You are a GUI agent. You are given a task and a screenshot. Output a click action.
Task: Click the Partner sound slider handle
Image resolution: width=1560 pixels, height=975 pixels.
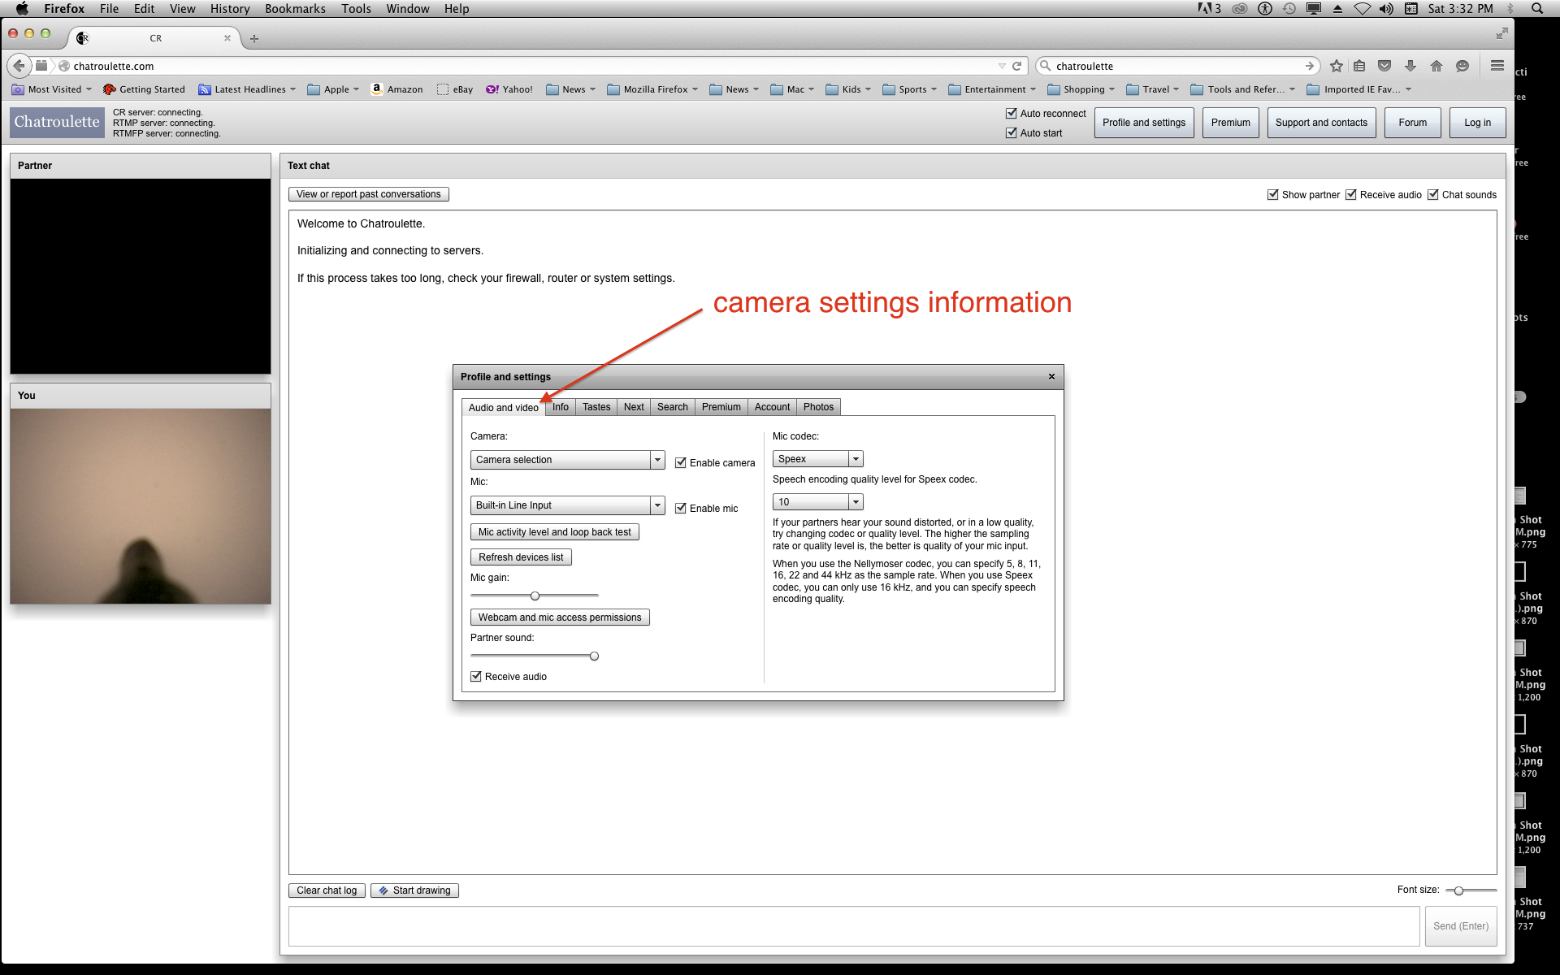tap(594, 656)
